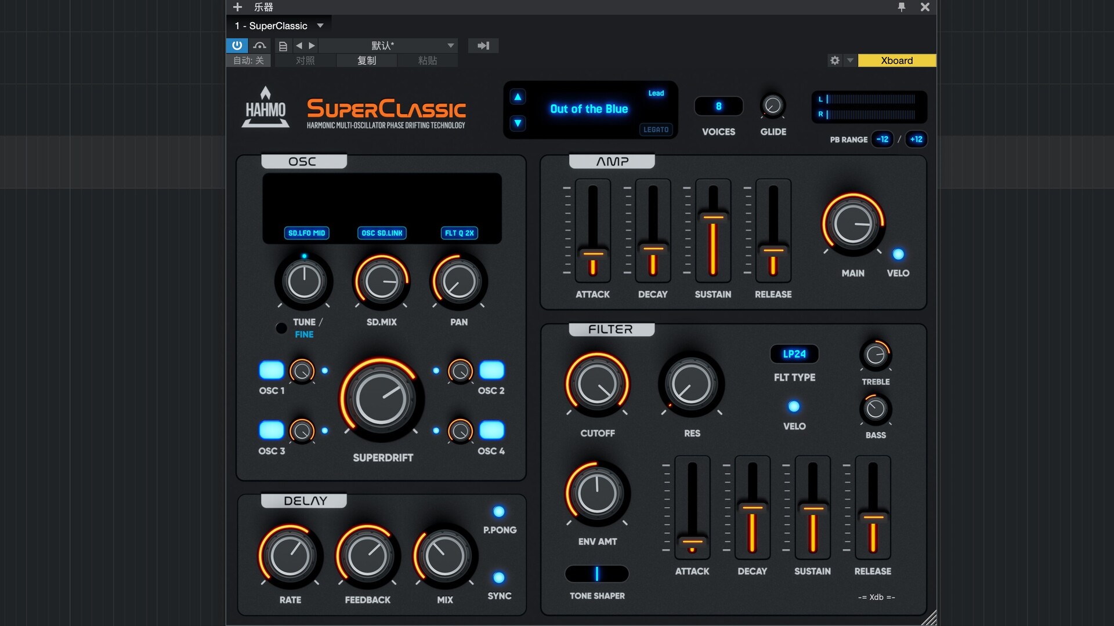
Task: Click the plugin power bypass icon
Action: (237, 45)
